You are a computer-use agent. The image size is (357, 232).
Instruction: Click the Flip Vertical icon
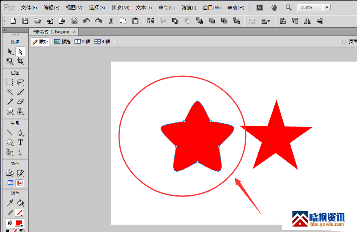pyautogui.click(x=320, y=21)
